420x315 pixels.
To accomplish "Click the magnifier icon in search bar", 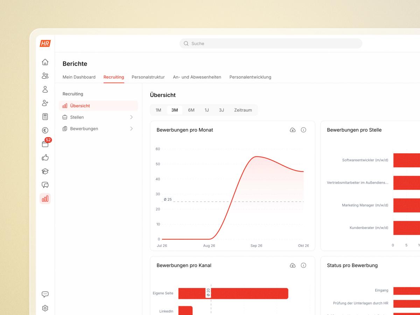I will point(186,43).
